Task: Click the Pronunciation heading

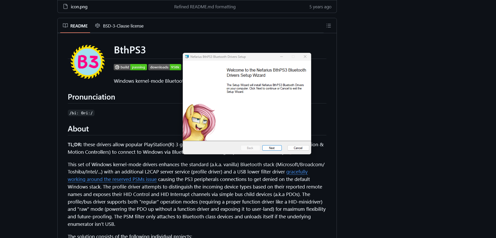Action: tap(91, 97)
